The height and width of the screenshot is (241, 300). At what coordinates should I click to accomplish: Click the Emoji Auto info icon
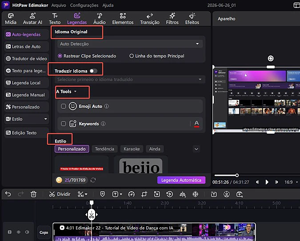point(107,106)
